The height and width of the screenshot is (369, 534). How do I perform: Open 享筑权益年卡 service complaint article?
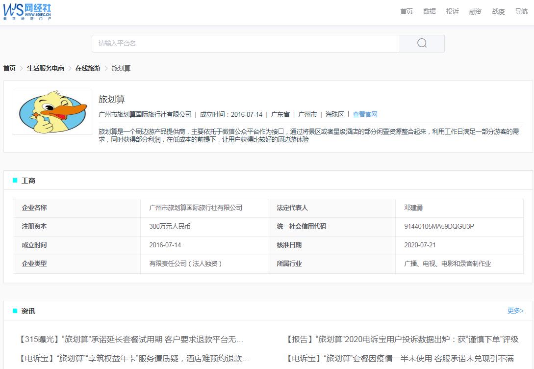point(133,358)
